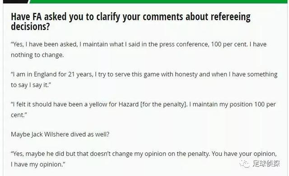Click the phrase "press conference" in first paragraph
Screen dimensions: 289x176
(x=184, y=44)
